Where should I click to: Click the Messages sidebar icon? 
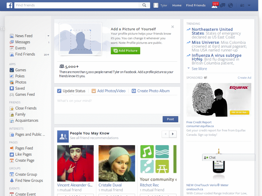tap(12, 42)
